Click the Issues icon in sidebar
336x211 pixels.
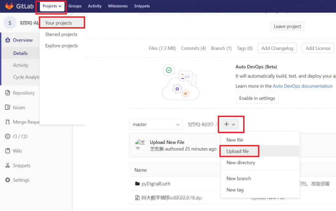pyautogui.click(x=8, y=107)
